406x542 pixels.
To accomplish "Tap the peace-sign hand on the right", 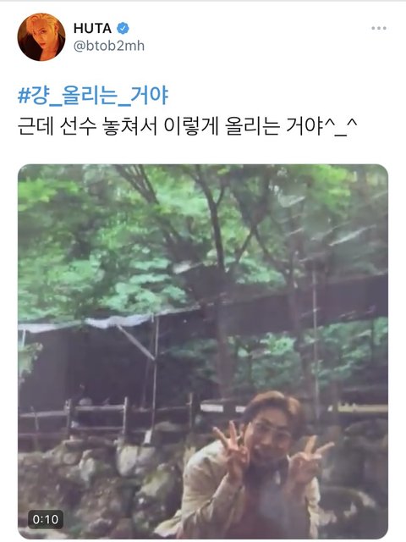I will pyautogui.click(x=308, y=458).
